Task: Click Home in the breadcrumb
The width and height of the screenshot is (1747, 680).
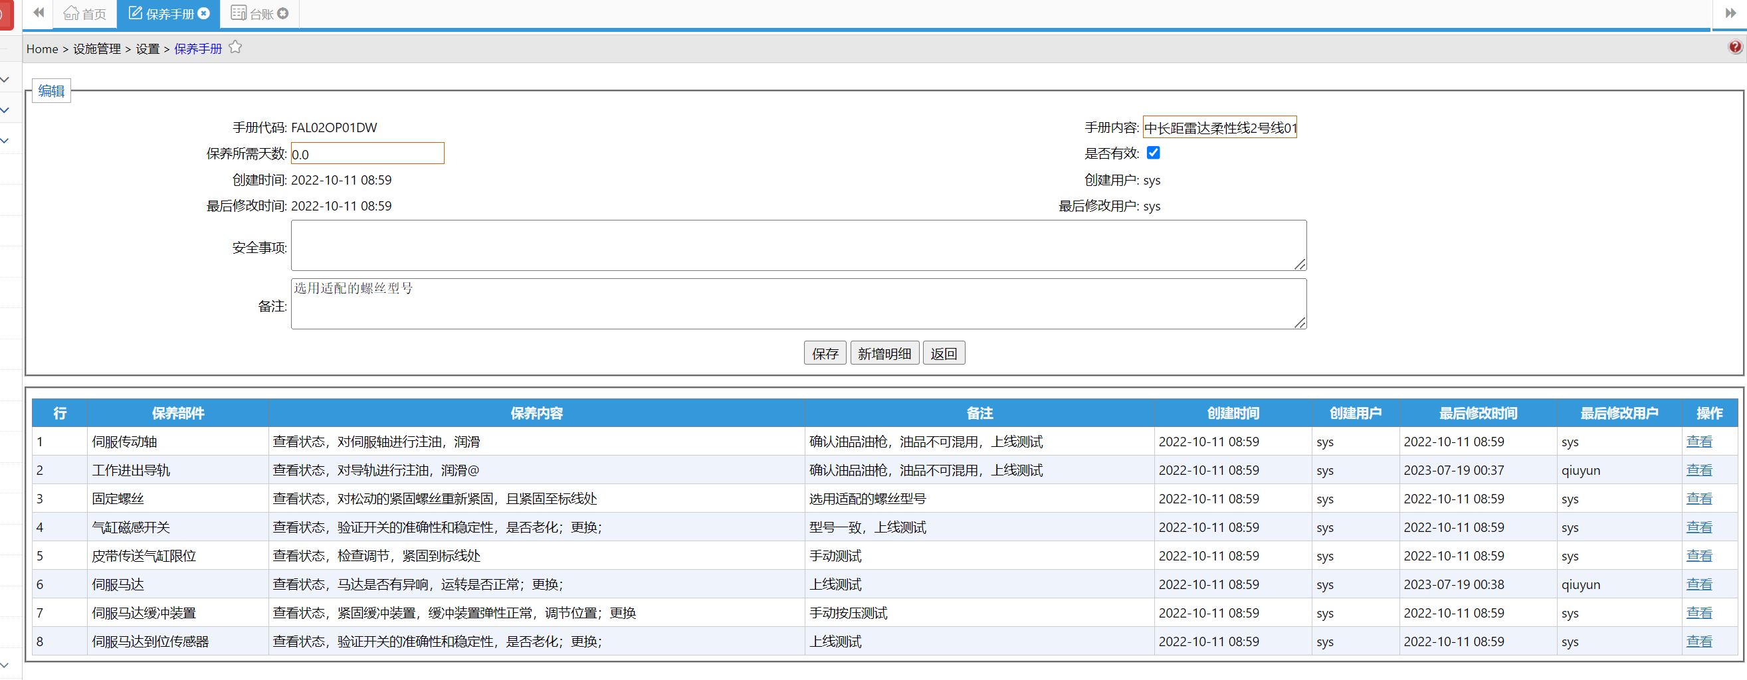Action: click(x=42, y=49)
